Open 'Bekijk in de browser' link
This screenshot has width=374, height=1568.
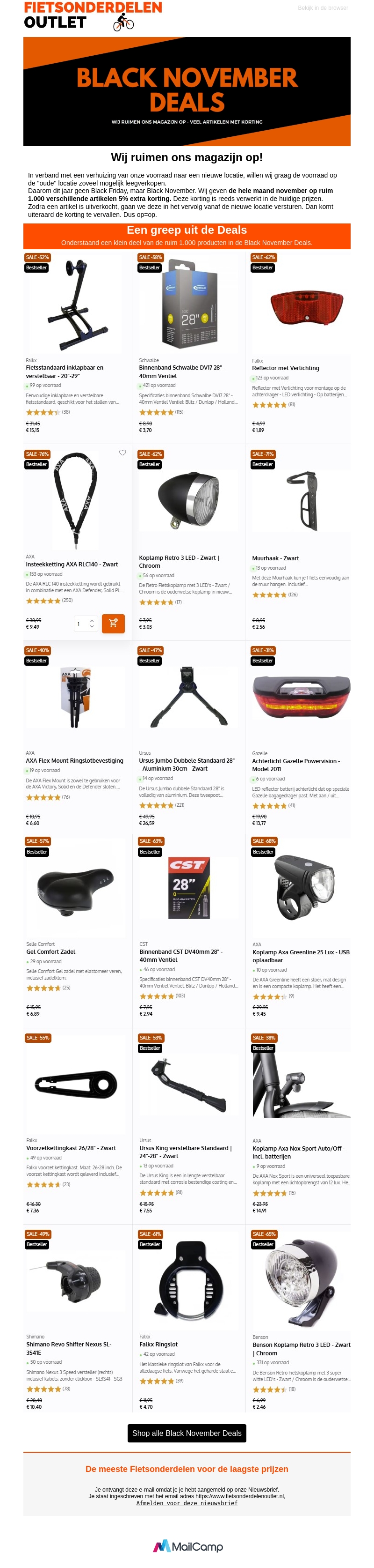[323, 8]
